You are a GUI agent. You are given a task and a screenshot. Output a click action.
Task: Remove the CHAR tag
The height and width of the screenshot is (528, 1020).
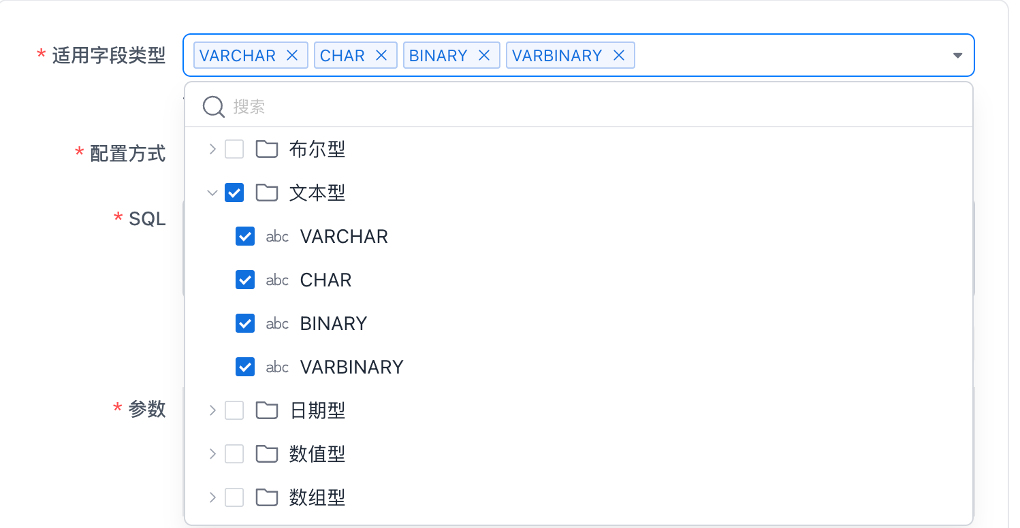click(x=381, y=56)
